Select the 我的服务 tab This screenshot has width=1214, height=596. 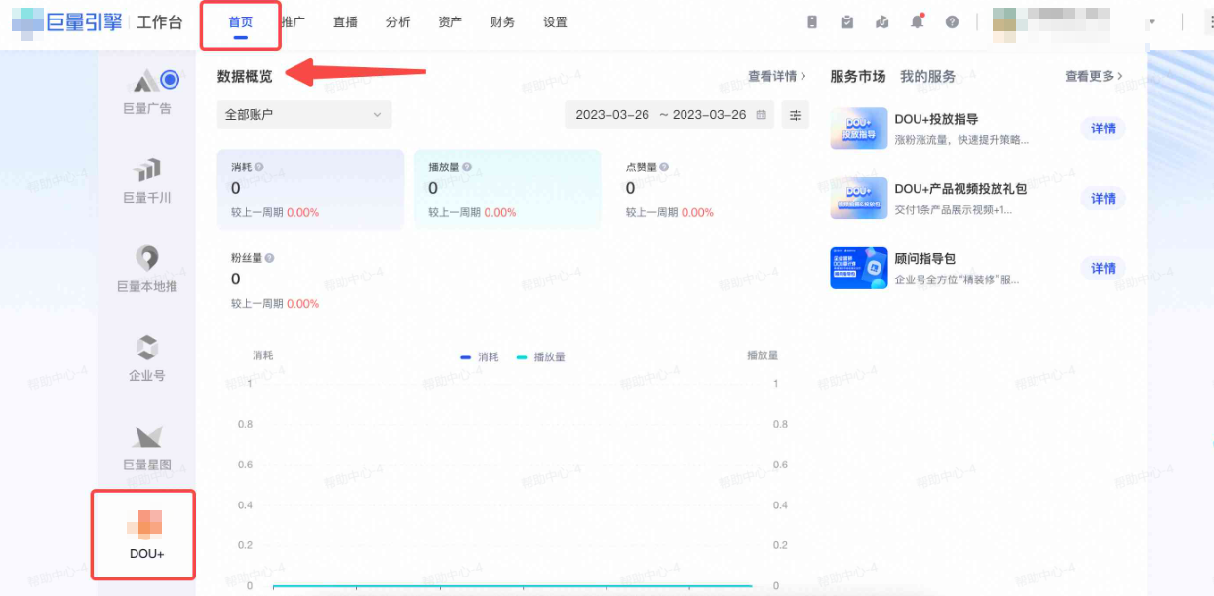click(927, 76)
